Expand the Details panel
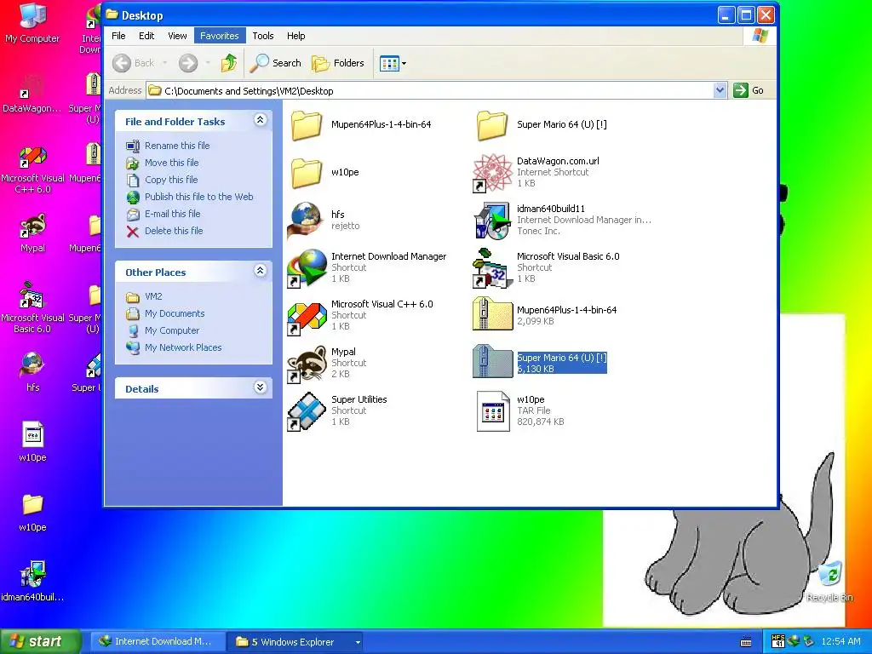The width and height of the screenshot is (872, 654). (x=260, y=387)
